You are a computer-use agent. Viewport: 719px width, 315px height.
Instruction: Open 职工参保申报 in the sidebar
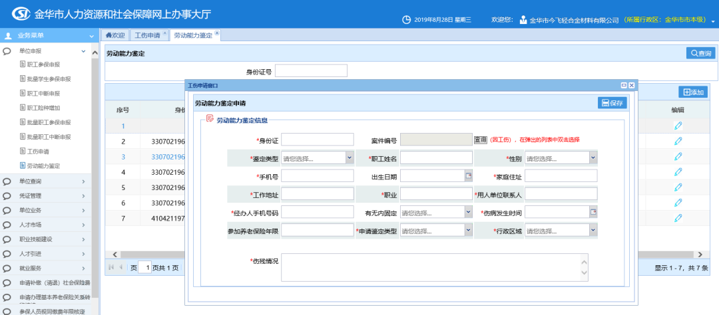click(x=43, y=64)
